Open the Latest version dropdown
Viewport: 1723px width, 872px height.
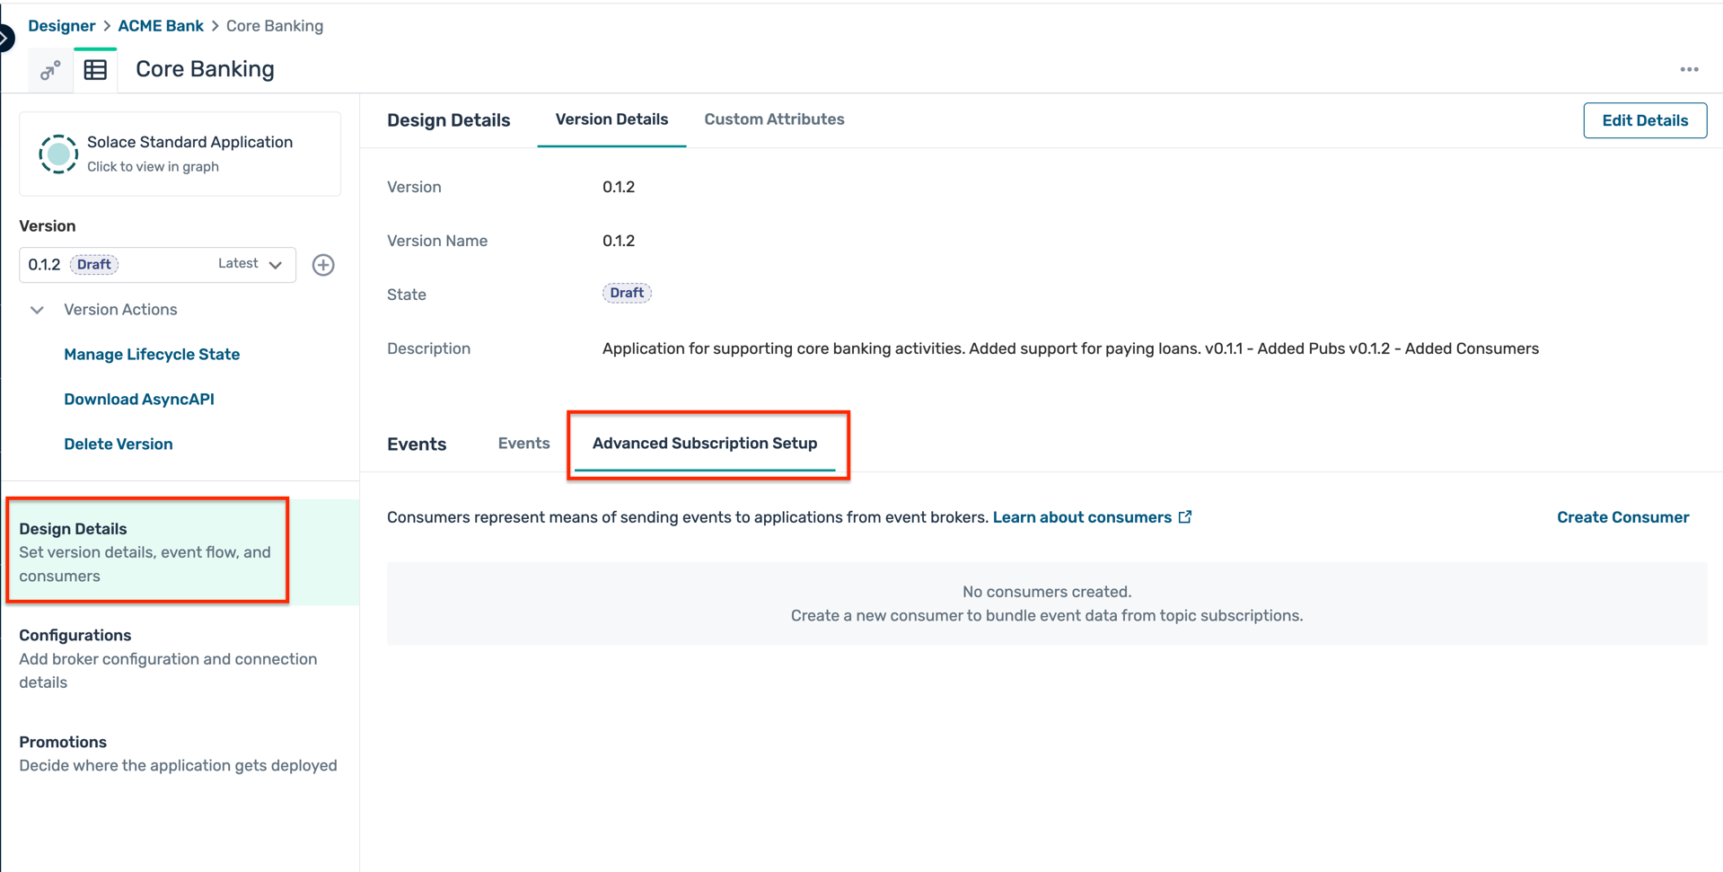(x=251, y=263)
